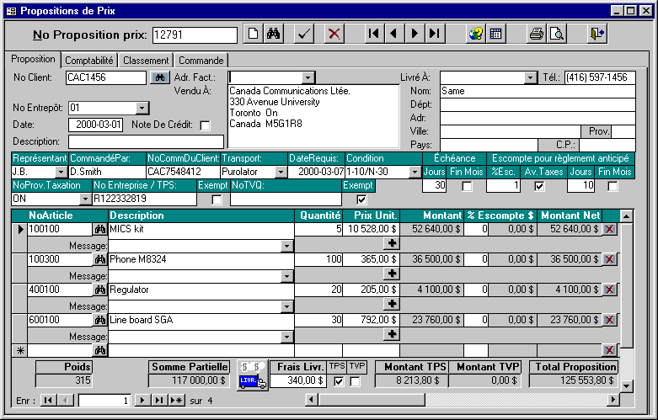Open Représentant dropdown arrow
The height and width of the screenshot is (420, 658).
tap(61, 172)
